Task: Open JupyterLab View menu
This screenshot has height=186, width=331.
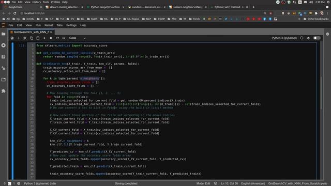Action: (x=29, y=25)
